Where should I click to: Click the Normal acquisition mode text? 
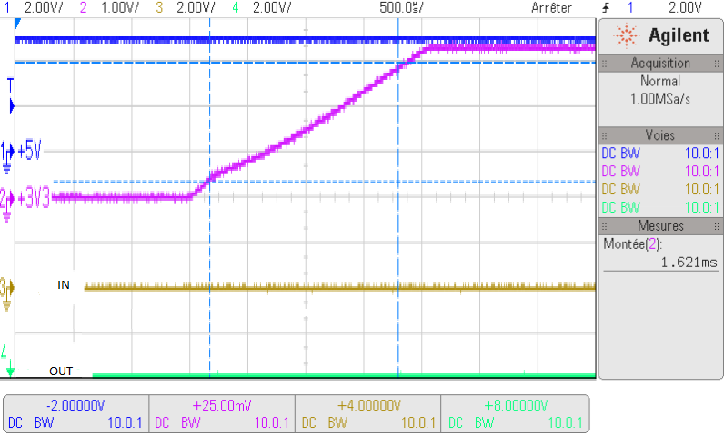point(660,81)
